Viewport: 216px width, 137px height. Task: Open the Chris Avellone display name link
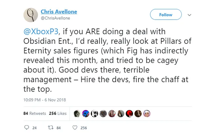point(59,12)
